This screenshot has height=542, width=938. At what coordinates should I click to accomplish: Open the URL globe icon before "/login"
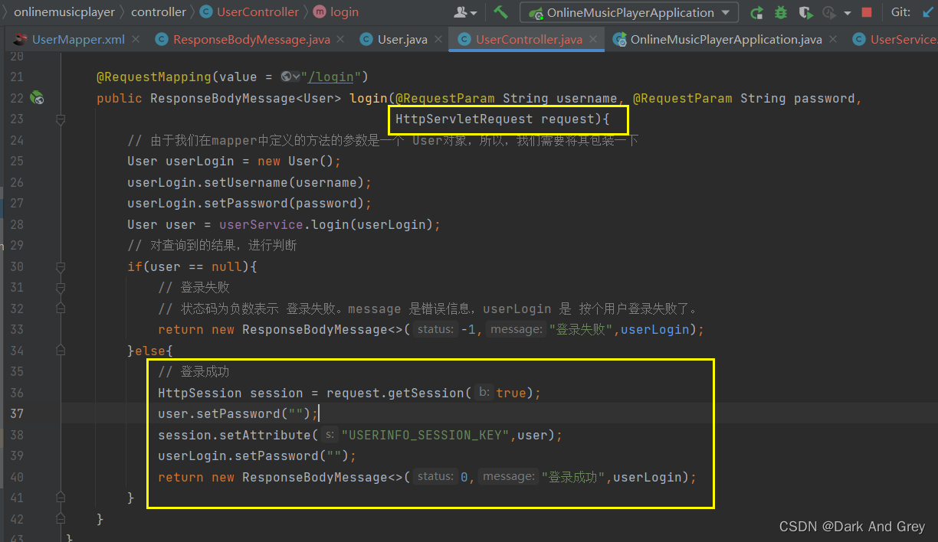(290, 77)
